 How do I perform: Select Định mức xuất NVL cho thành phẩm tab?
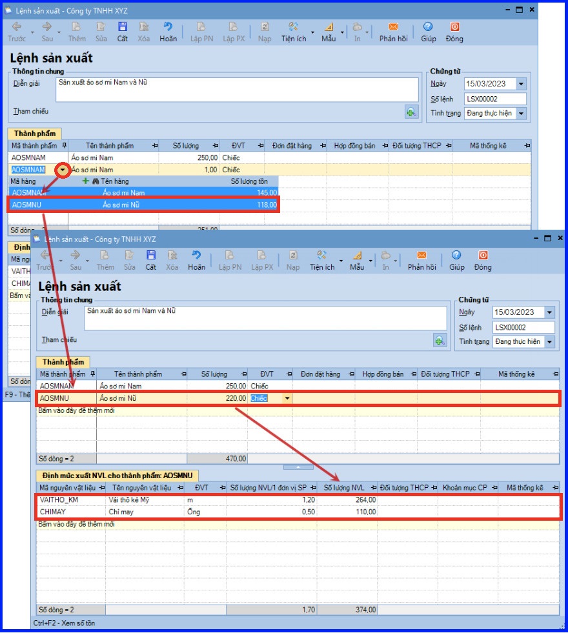117,476
